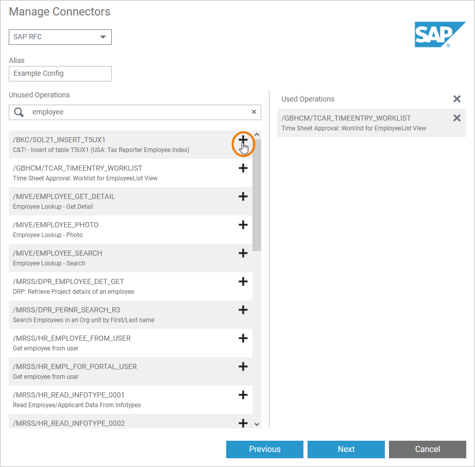475x467 pixels.
Task: Add /BKC/SOL21_INSERT_T5UX1 to used operations
Action: 243,140
